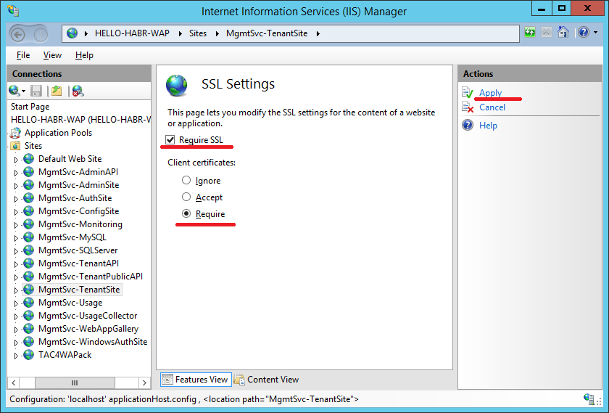The width and height of the screenshot is (609, 413).
Task: Click the Connections horizontal scrollbar thumb
Action: tap(75, 383)
